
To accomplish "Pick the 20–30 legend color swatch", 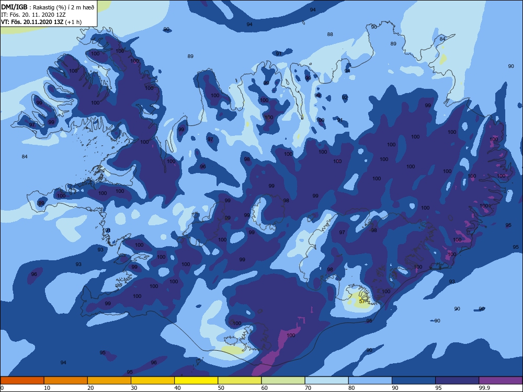I will click(x=109, y=381).
